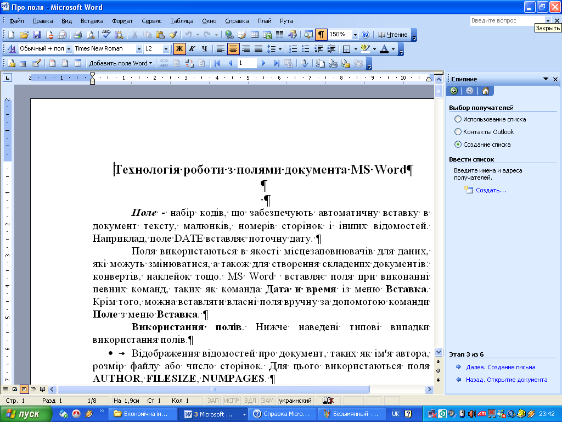Switch to Print Layout view button

pos(24,389)
